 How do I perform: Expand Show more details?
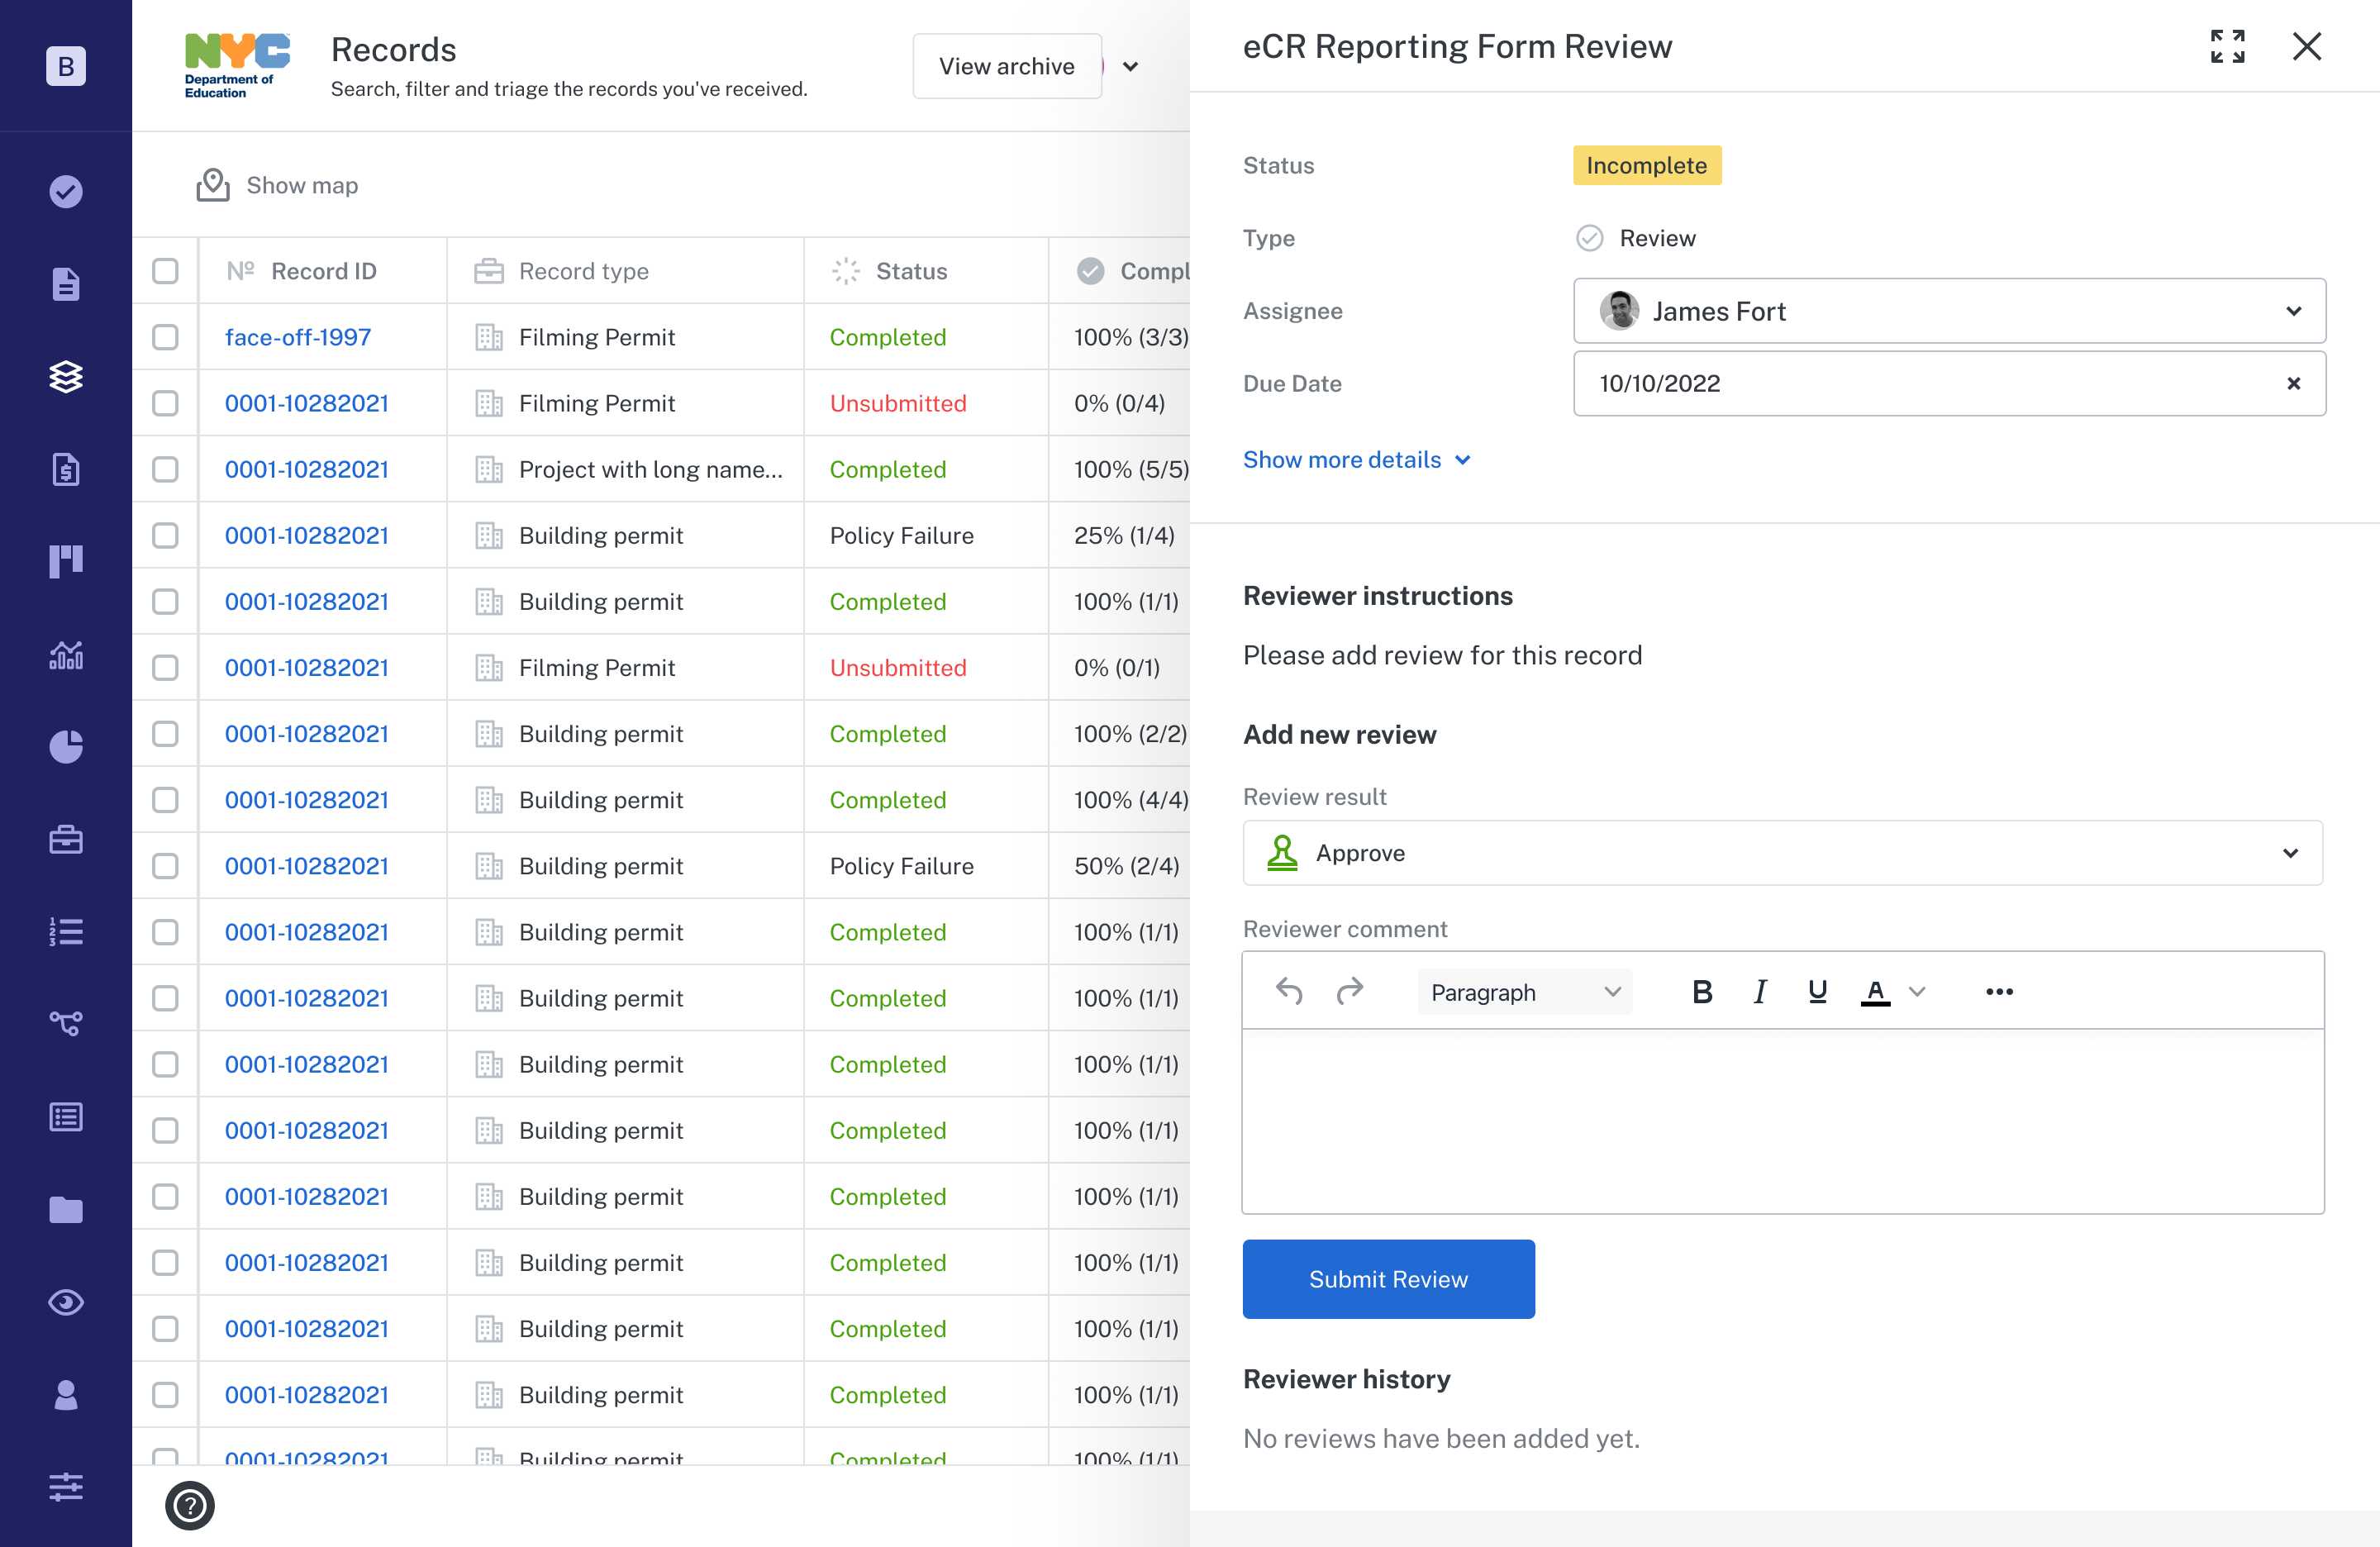click(x=1356, y=460)
